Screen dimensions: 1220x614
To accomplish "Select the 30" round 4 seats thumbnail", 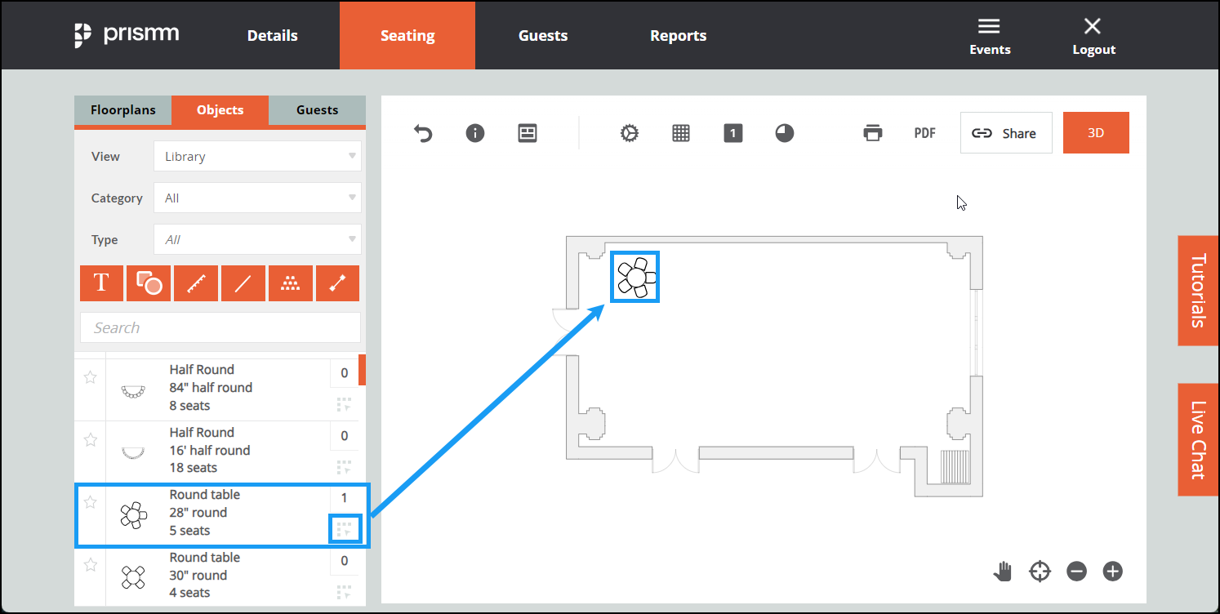I will coord(132,577).
